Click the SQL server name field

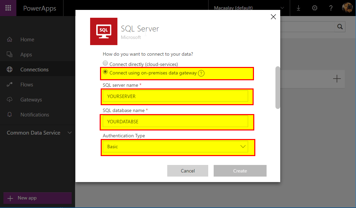pyautogui.click(x=175, y=96)
